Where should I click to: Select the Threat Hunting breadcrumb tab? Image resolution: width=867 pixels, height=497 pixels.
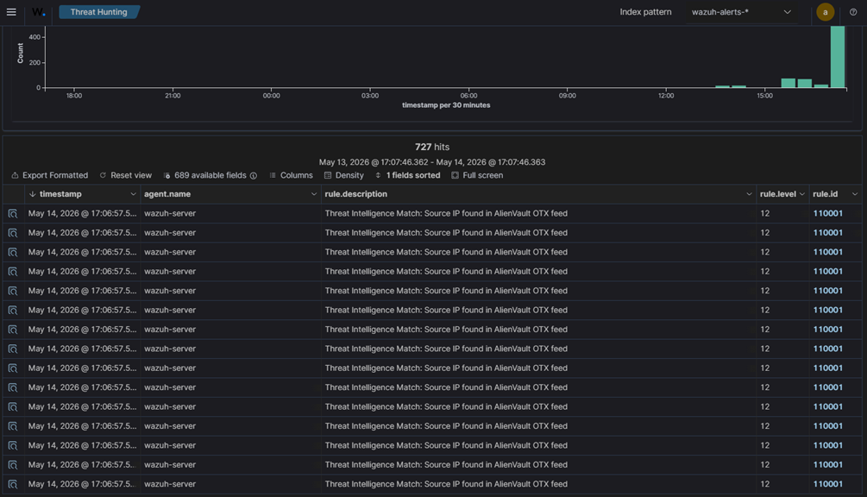click(x=99, y=11)
